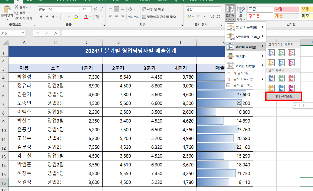313x191 pixels.
Task: Toggle wrap text (자동 줄 바꿈)
Action: pyautogui.click(x=153, y=9)
